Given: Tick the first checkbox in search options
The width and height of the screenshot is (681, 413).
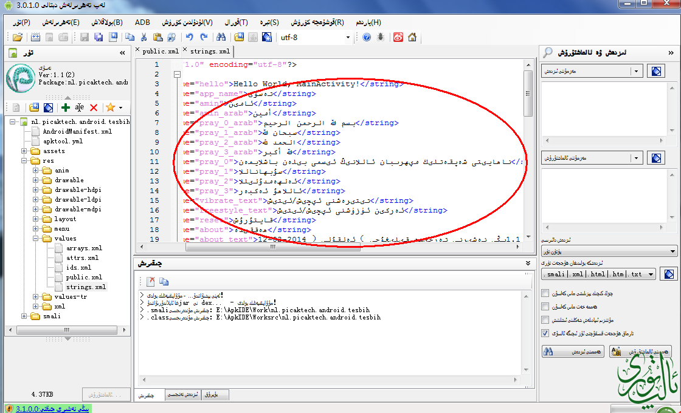Looking at the screenshot, I should pyautogui.click(x=545, y=293).
